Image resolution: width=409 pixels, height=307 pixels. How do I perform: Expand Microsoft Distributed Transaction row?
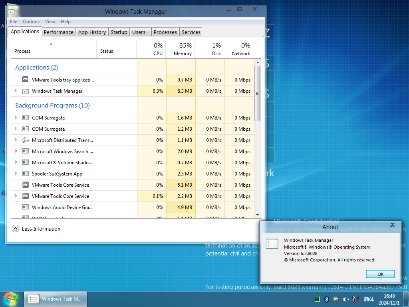(x=16, y=140)
